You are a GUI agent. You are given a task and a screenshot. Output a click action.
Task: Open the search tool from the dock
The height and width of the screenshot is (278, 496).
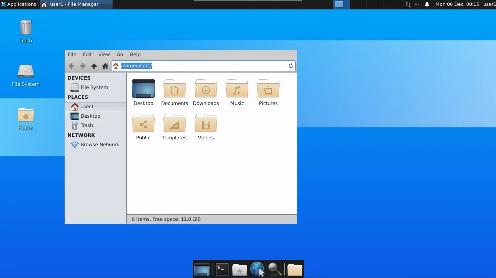pyautogui.click(x=275, y=269)
